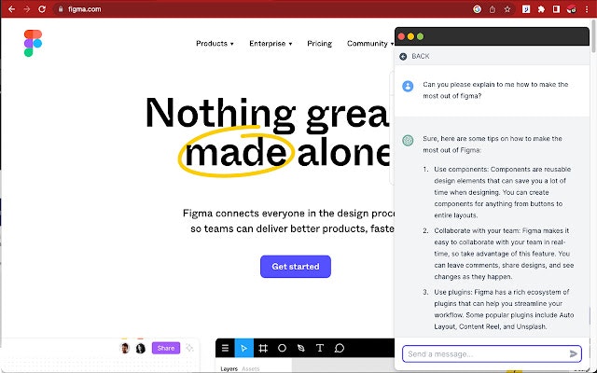Click the figma.com address bar URL
This screenshot has height=373, width=597.
pyautogui.click(x=85, y=9)
